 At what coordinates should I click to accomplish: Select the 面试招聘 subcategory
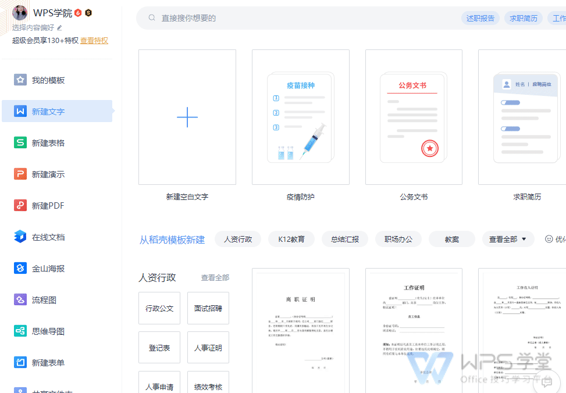[208, 308]
